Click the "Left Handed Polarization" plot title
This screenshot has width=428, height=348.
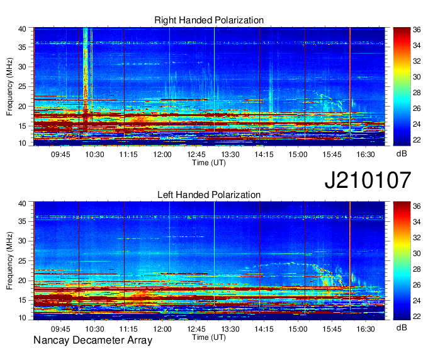pos(209,195)
